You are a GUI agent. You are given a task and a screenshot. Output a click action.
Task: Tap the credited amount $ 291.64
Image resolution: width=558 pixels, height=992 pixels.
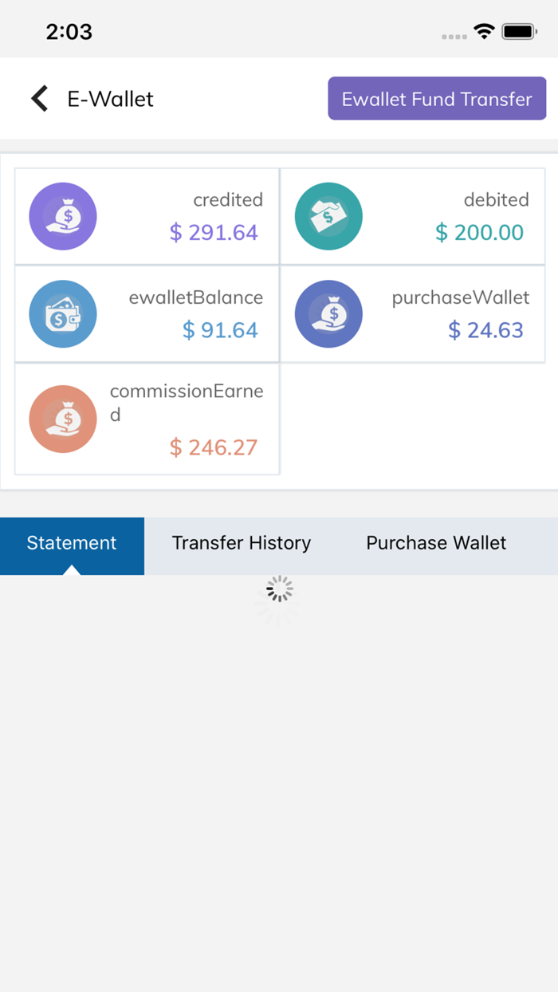(x=214, y=233)
